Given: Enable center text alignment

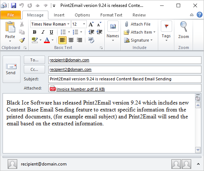Looking at the screenshot, I should tap(71, 40).
